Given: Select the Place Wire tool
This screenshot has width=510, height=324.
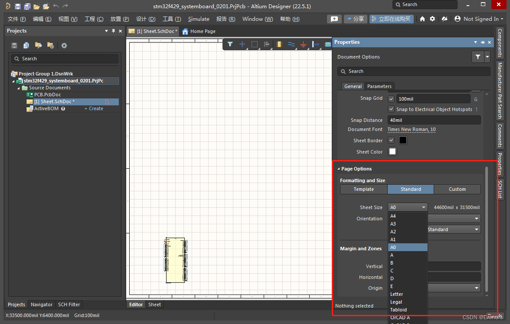Looking at the screenshot, I should 291,44.
